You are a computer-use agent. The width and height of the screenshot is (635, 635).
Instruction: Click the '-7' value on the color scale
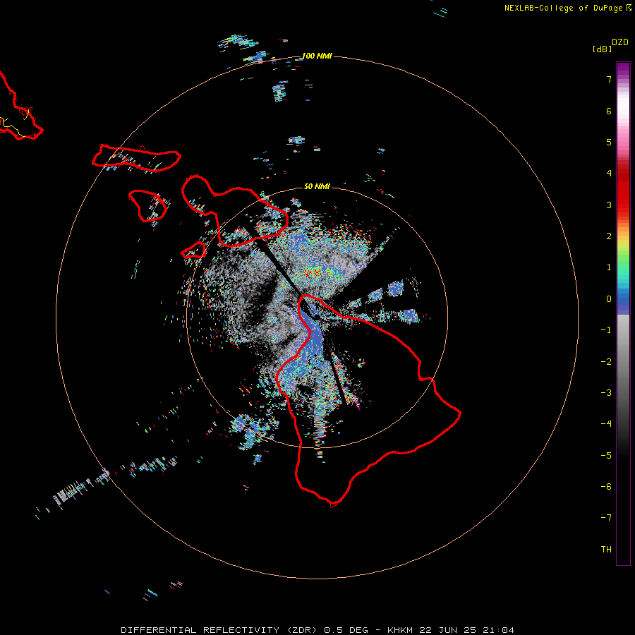click(x=606, y=518)
